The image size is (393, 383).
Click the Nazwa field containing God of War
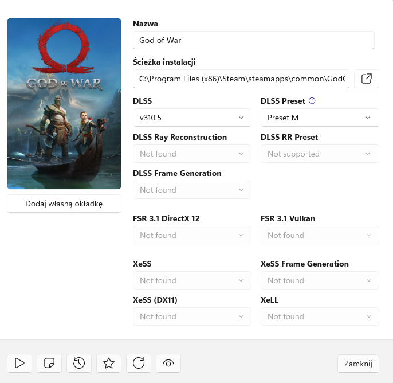point(253,41)
